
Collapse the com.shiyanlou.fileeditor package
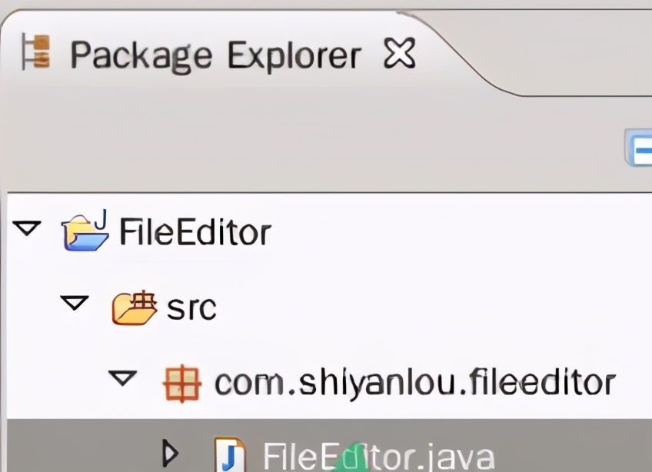(122, 377)
